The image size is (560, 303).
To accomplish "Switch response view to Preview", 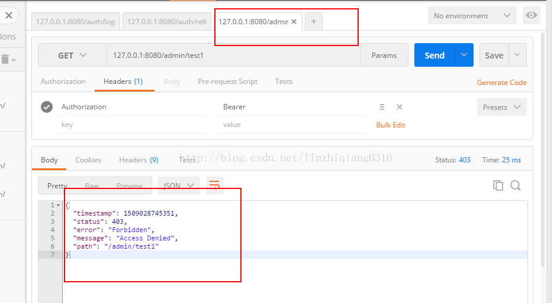I will (x=129, y=185).
